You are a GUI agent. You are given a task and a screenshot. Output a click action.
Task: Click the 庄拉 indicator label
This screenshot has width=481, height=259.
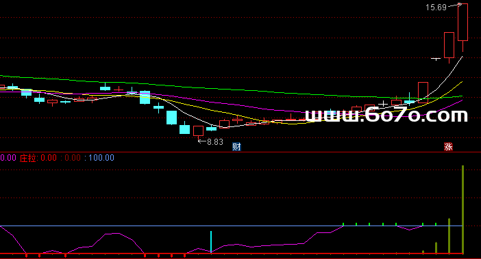click(x=28, y=158)
